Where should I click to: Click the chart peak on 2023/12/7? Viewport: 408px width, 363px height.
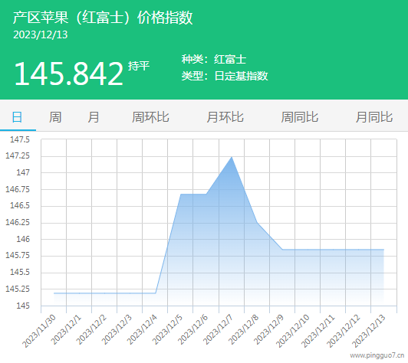(x=232, y=157)
